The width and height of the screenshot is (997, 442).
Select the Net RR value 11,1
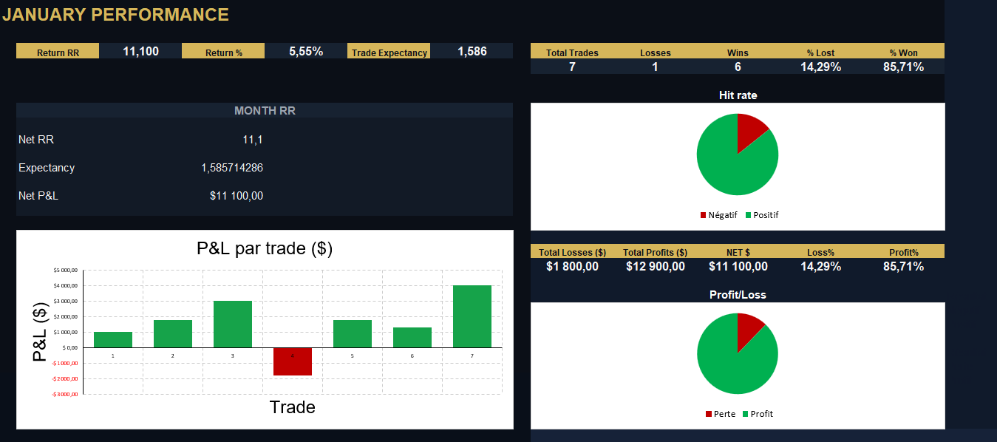253,140
